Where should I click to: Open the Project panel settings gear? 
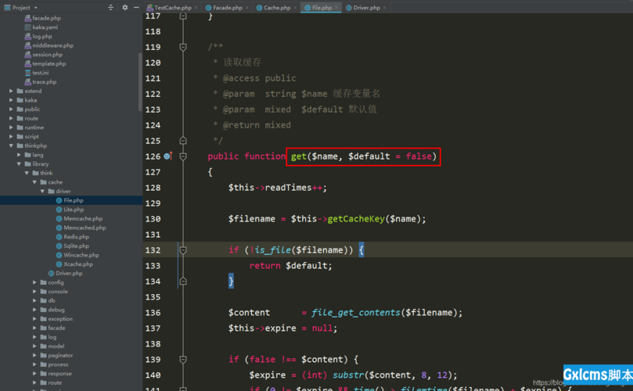(124, 7)
